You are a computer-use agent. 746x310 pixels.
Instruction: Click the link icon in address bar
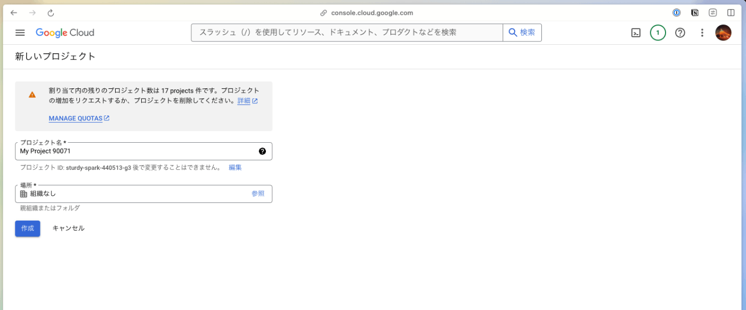pos(323,13)
